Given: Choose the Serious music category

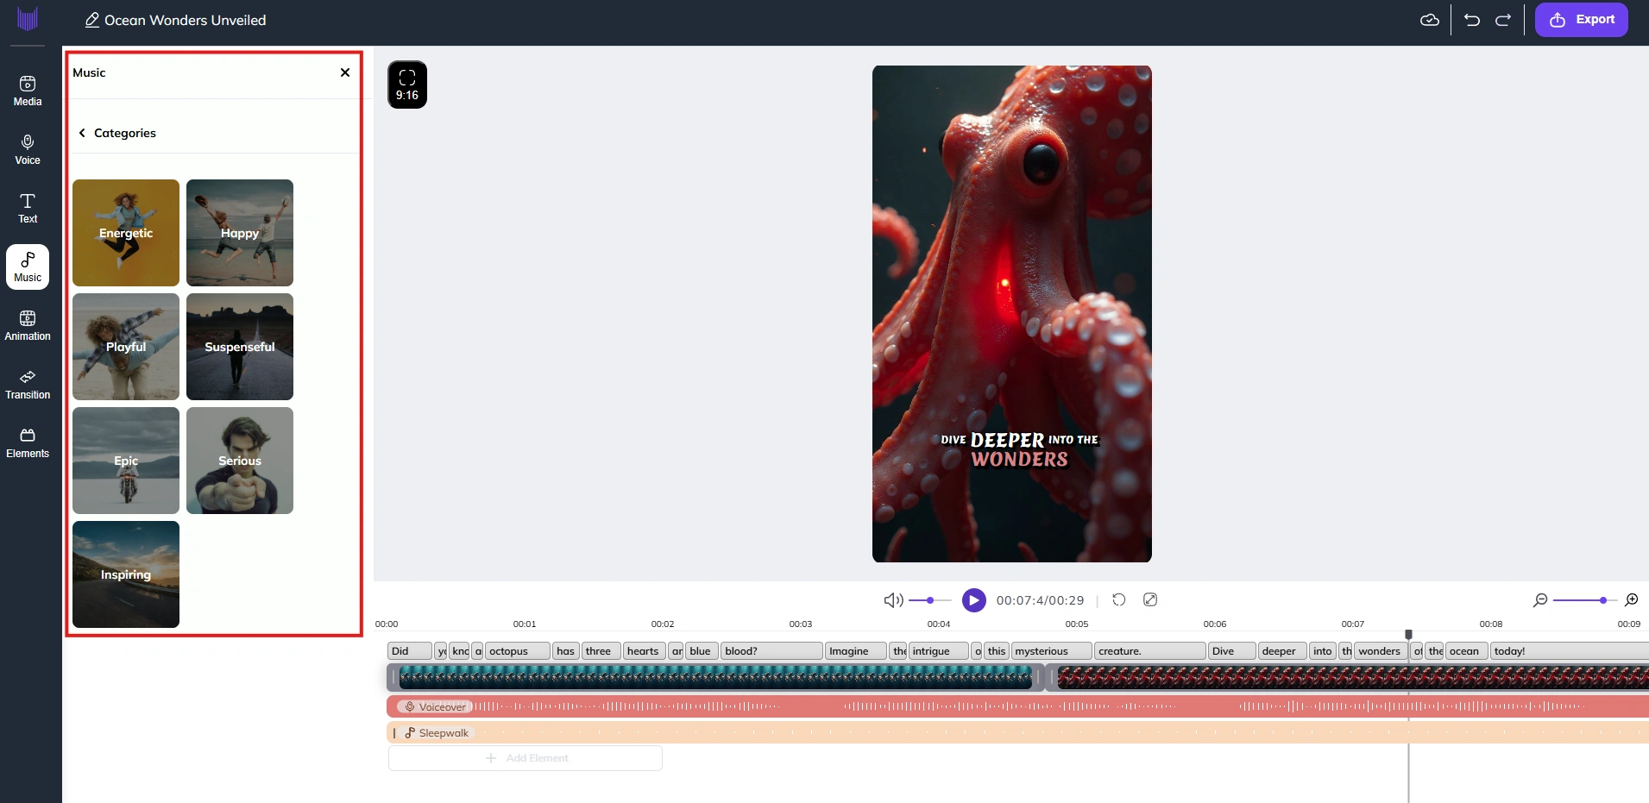Looking at the screenshot, I should pos(240,461).
